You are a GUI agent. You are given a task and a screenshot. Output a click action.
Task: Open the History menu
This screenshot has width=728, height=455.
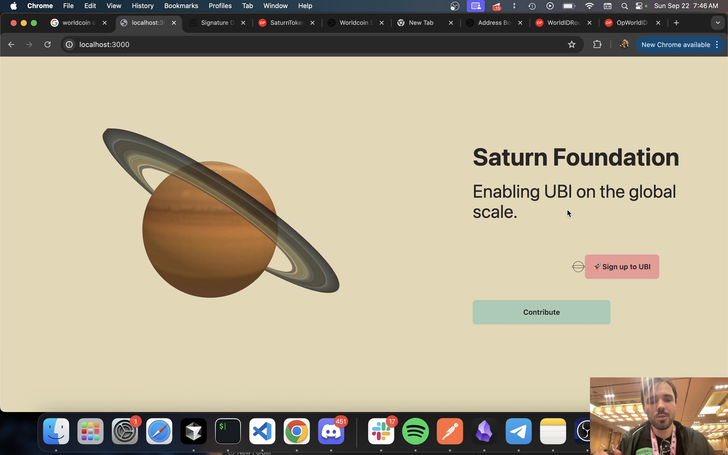point(143,6)
